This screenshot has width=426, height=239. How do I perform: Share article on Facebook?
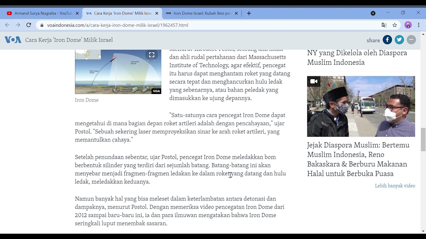point(387,40)
